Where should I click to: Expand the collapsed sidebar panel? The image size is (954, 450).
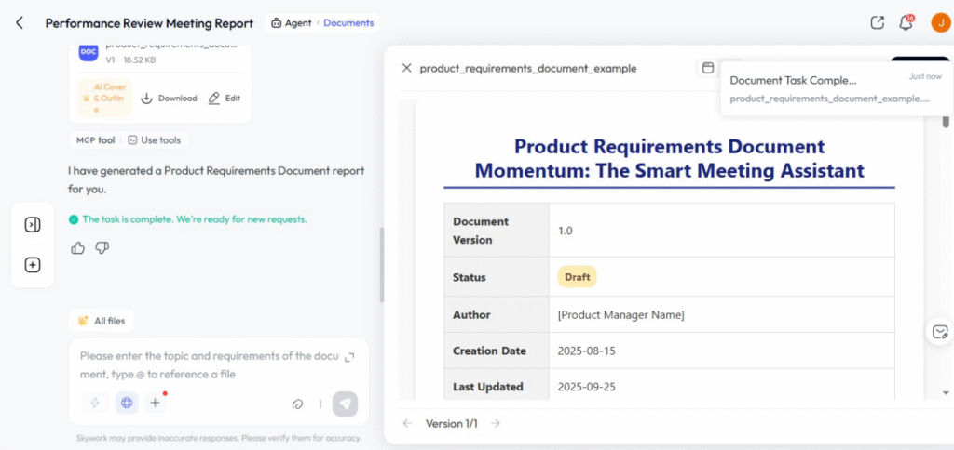(33, 224)
